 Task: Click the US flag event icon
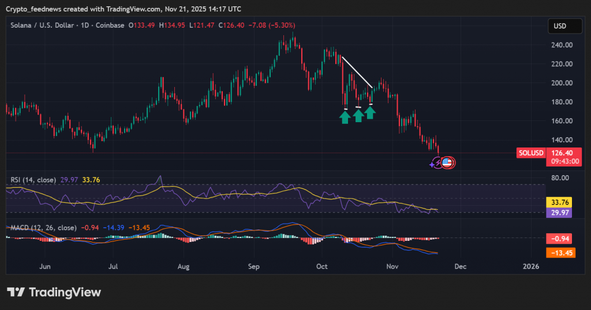click(447, 162)
